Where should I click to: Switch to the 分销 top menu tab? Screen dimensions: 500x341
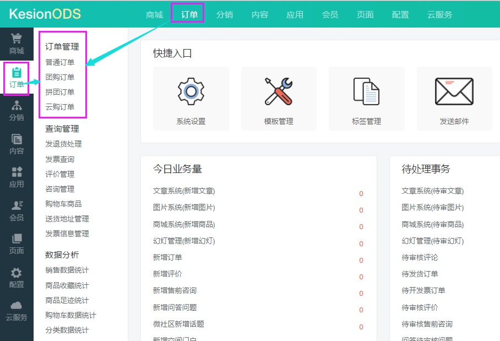click(x=225, y=15)
